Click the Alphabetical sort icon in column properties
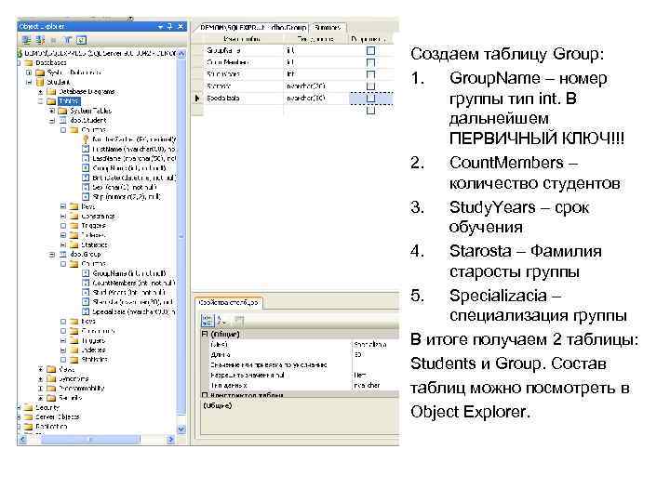The image size is (670, 502). [221, 320]
